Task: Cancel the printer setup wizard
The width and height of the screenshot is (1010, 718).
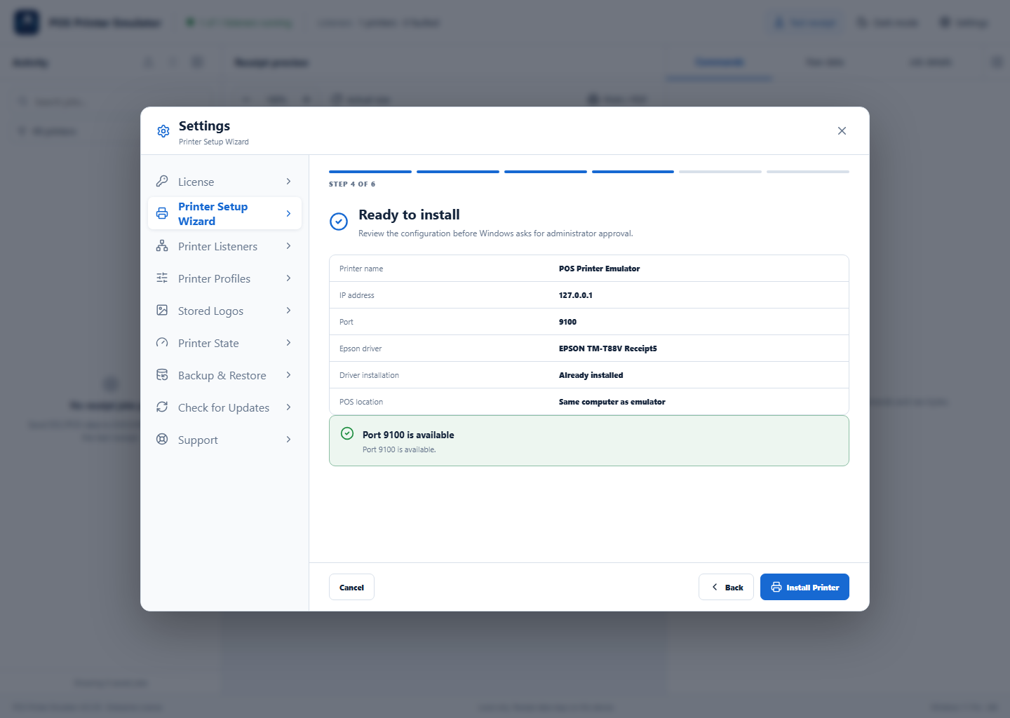Action: 351,587
